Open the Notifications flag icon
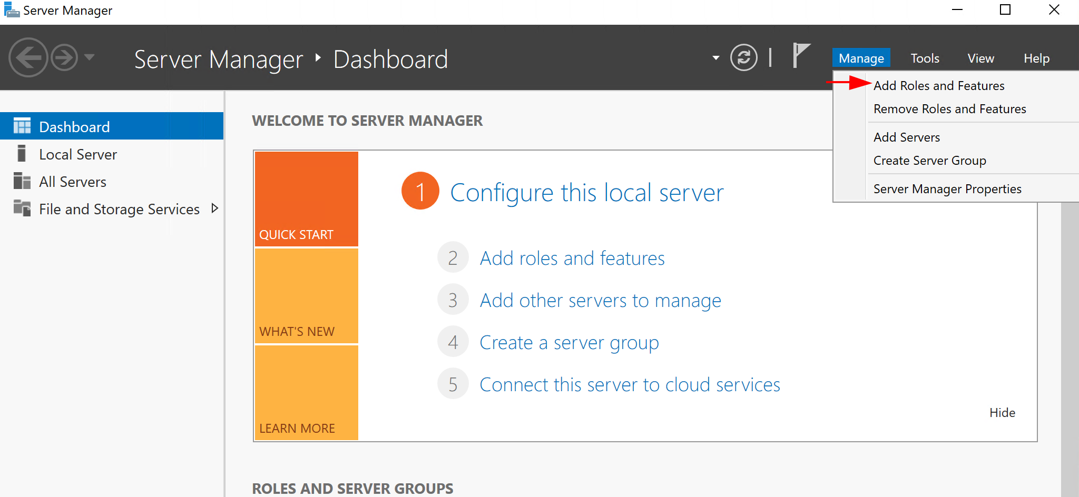 tap(800, 56)
